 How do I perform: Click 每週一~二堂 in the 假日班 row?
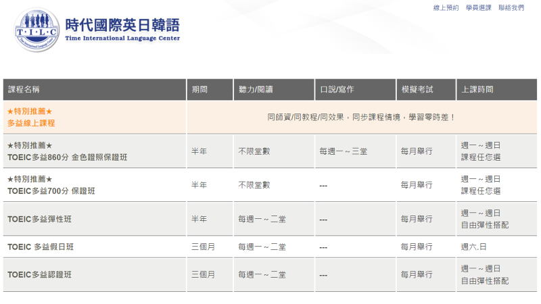tap(262, 247)
